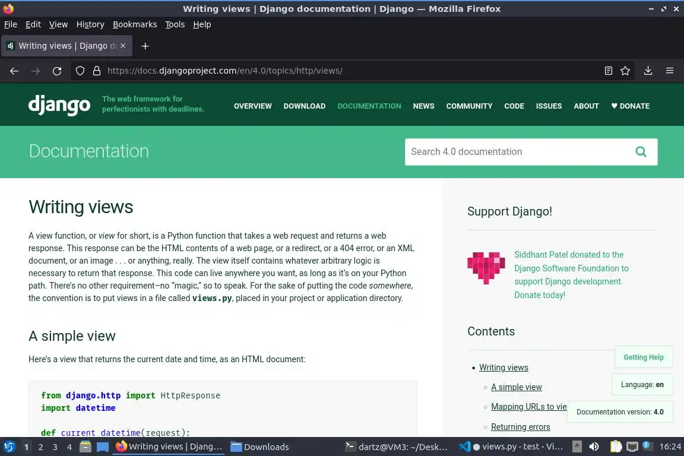Open ISSUES in the site nav
The width and height of the screenshot is (684, 456).
(x=549, y=106)
